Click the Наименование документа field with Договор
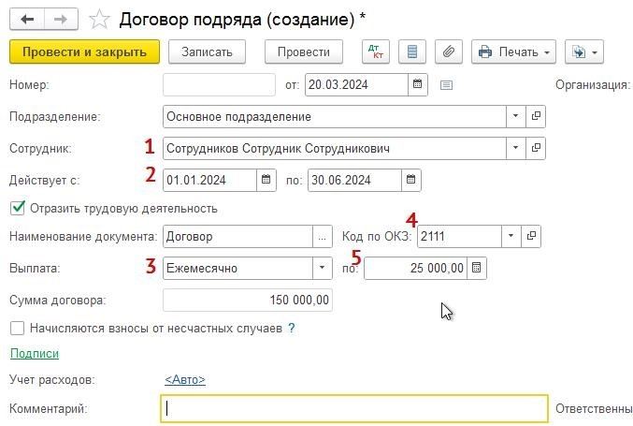633x426 pixels. click(237, 236)
